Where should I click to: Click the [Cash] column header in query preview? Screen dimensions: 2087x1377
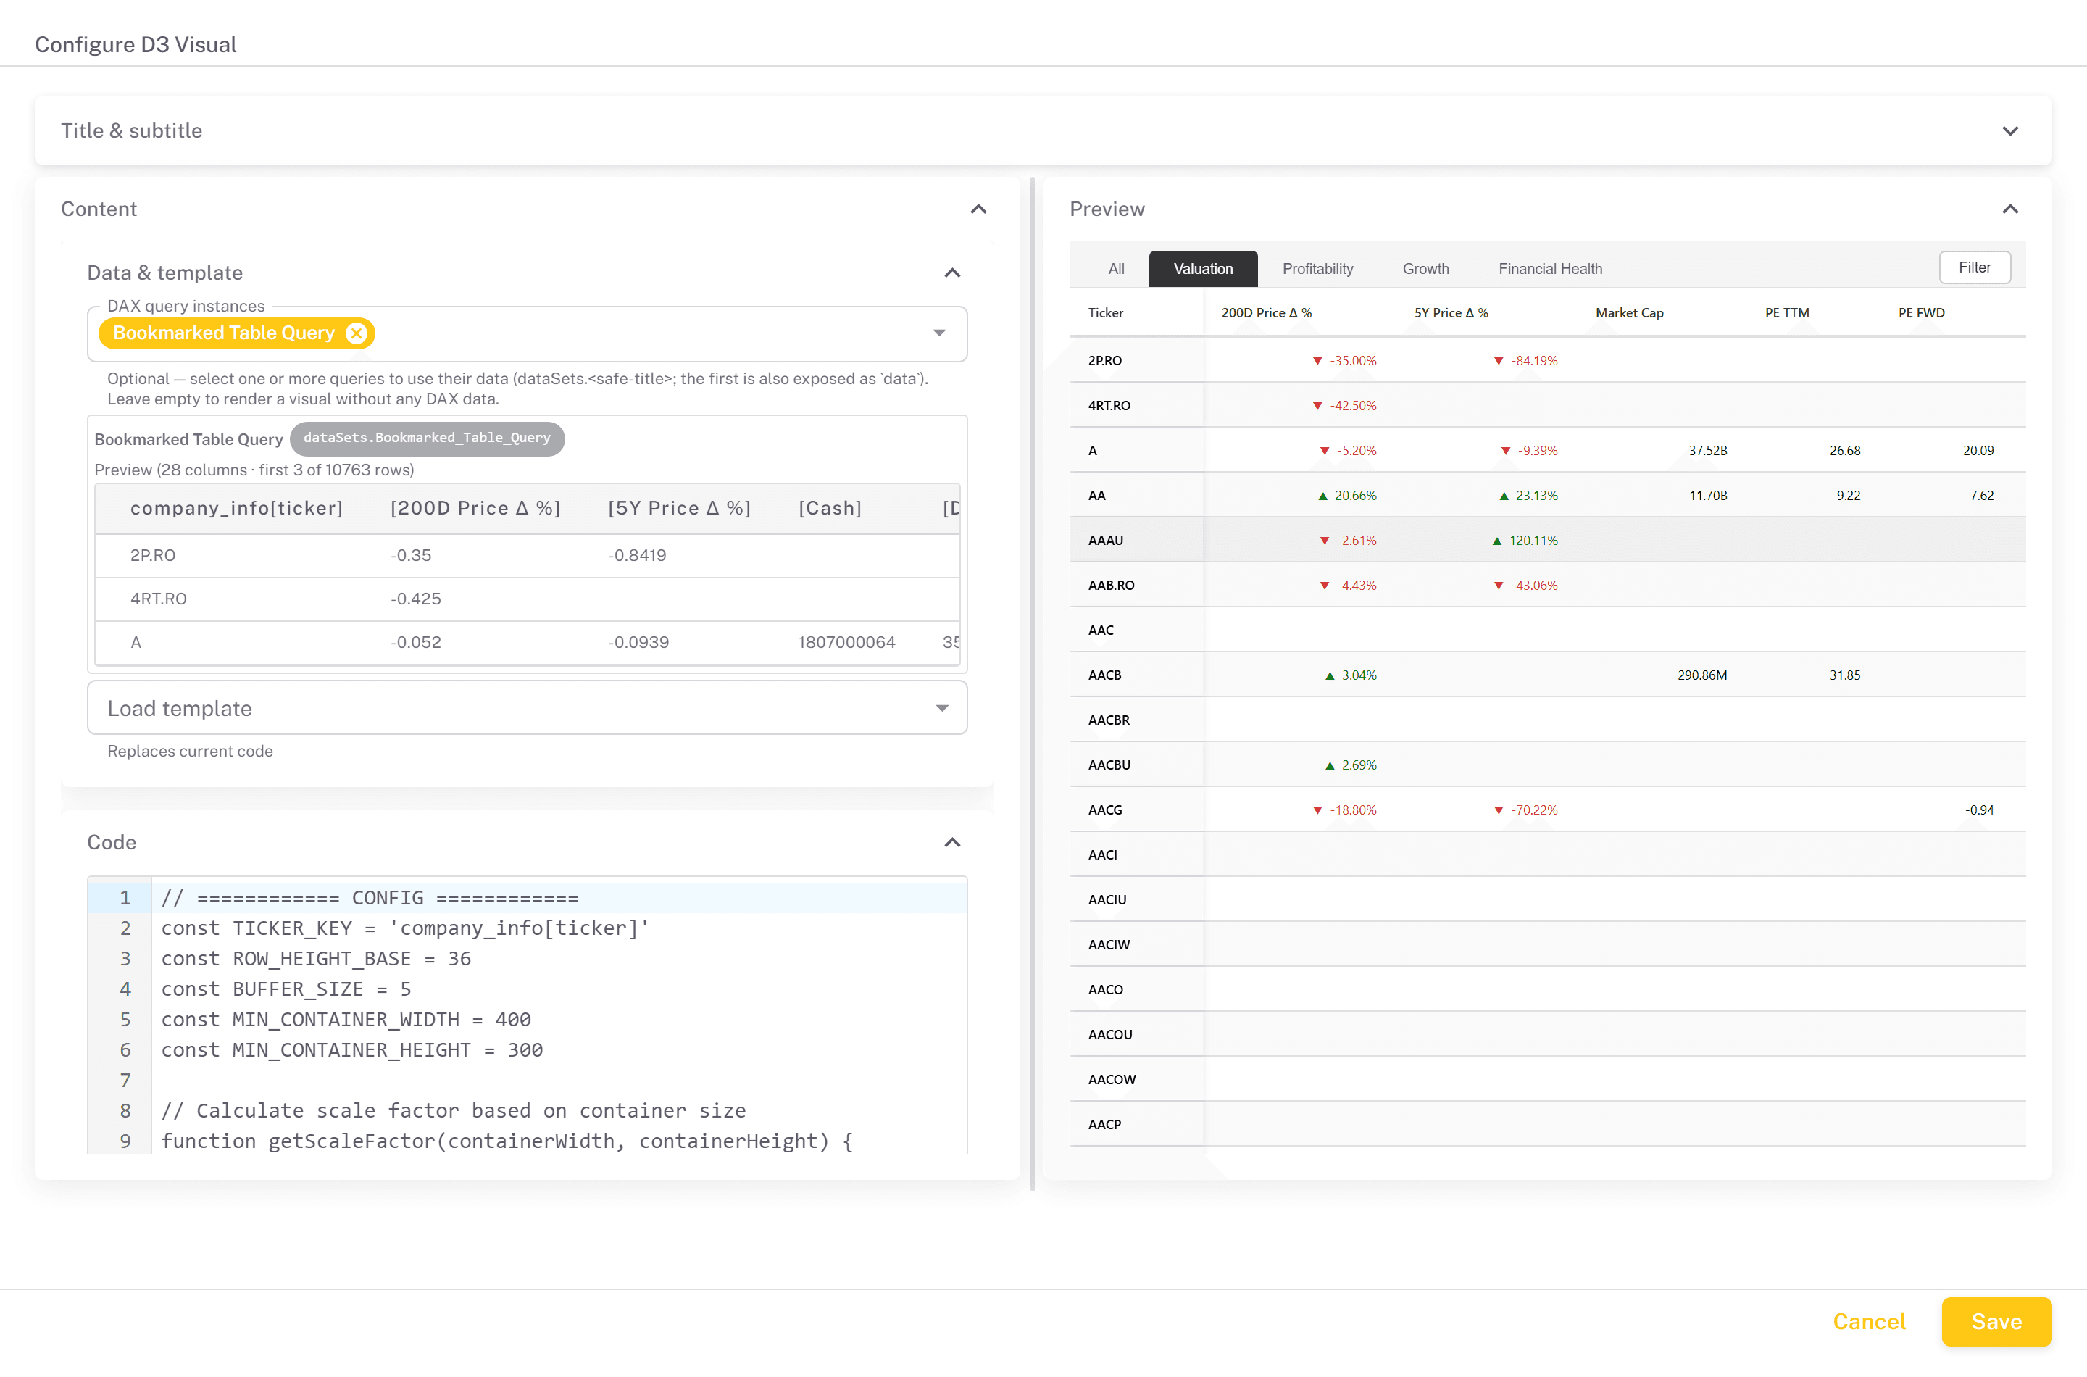(x=830, y=507)
